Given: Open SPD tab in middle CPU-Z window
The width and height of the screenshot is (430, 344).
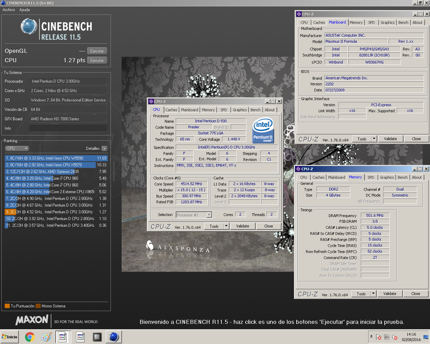Looking at the screenshot, I should tap(224, 110).
